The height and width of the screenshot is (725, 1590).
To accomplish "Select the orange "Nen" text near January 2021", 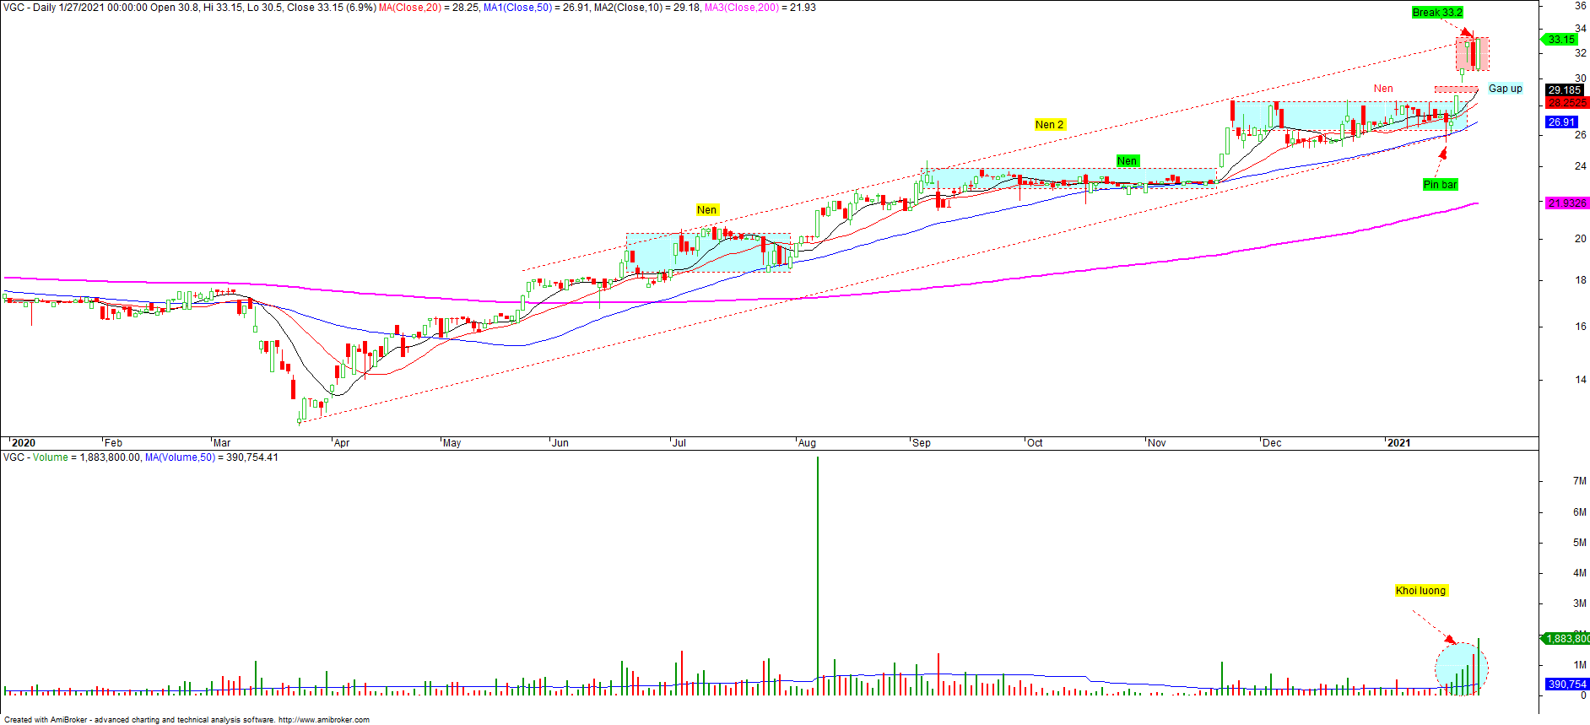I will (x=1383, y=89).
